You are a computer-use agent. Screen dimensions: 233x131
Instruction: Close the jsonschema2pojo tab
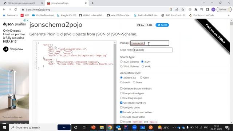pyautogui.click(x=86, y=3)
